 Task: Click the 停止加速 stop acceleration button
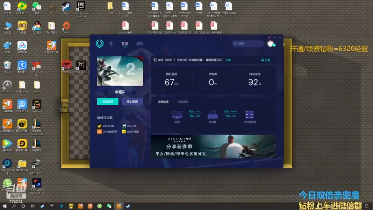point(132,101)
